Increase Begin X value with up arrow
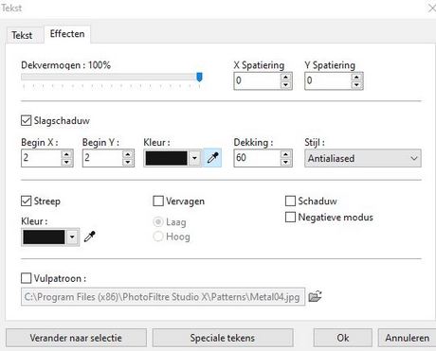The image size is (436, 351). [66, 154]
